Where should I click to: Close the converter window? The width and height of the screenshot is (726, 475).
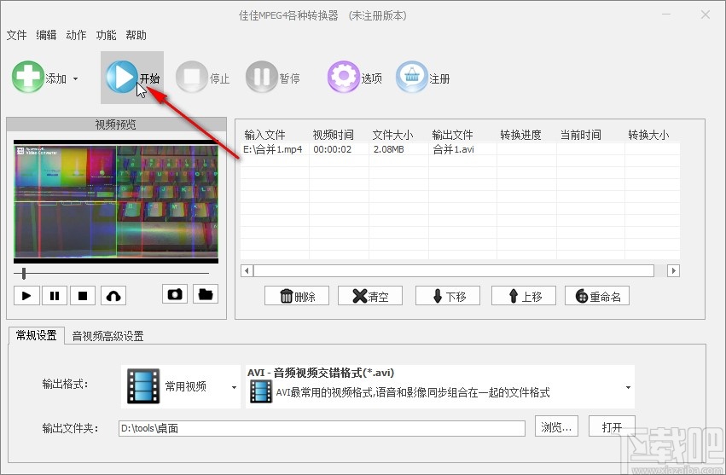tap(706, 14)
